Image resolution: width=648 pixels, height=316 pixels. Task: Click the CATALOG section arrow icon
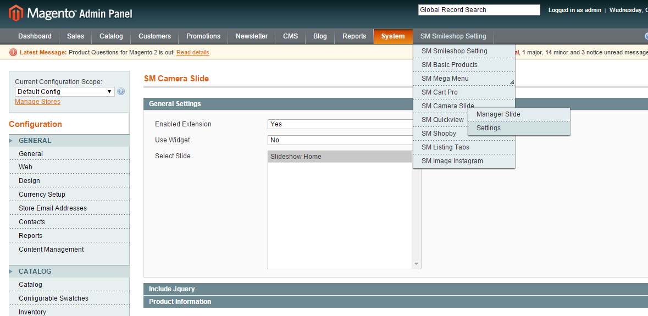pyautogui.click(x=11, y=271)
